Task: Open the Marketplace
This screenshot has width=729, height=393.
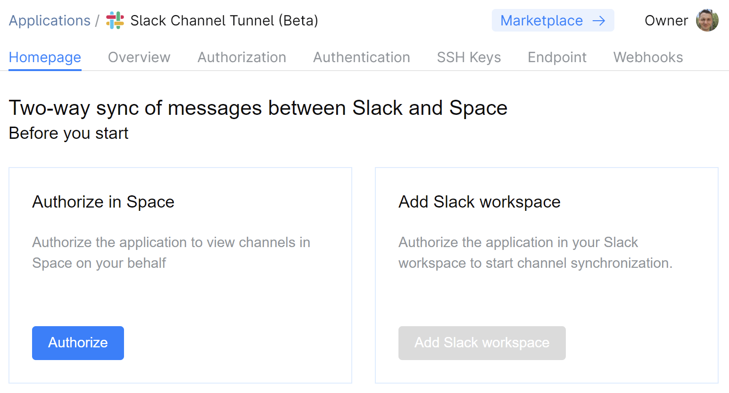Action: pos(541,20)
